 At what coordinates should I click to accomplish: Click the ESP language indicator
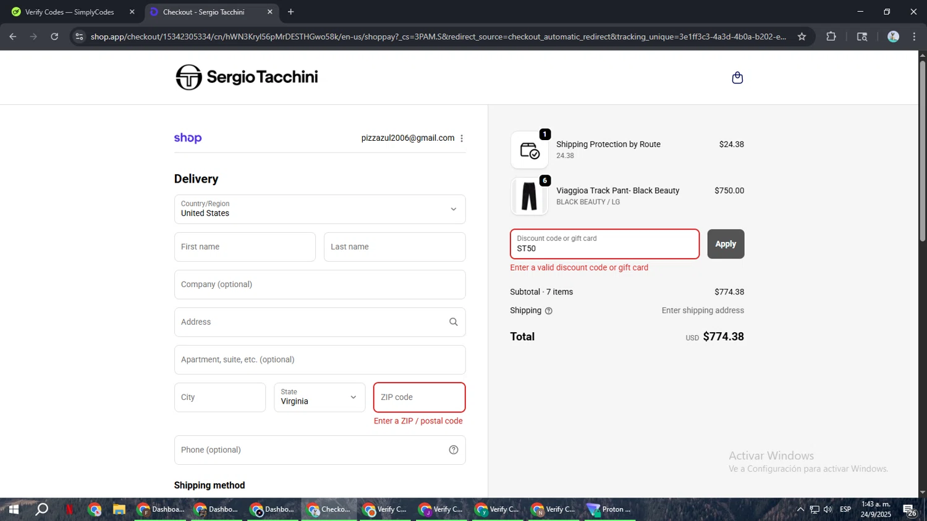[x=845, y=509]
